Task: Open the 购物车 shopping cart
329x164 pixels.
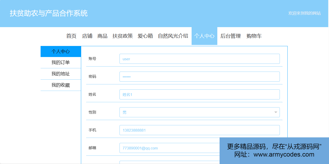Action: pyautogui.click(x=254, y=36)
